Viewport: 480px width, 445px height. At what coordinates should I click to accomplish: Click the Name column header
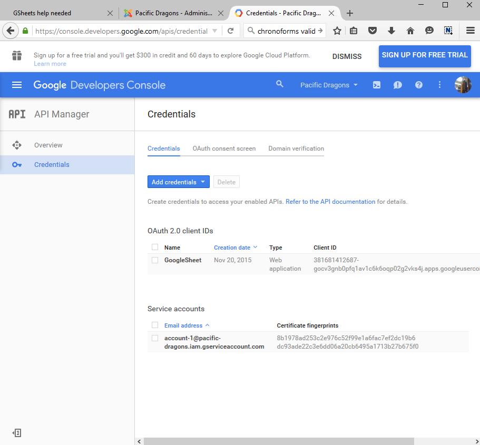[x=172, y=248]
